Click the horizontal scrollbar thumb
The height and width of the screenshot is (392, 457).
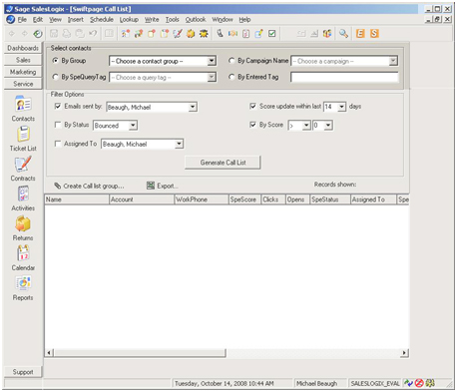point(140,353)
